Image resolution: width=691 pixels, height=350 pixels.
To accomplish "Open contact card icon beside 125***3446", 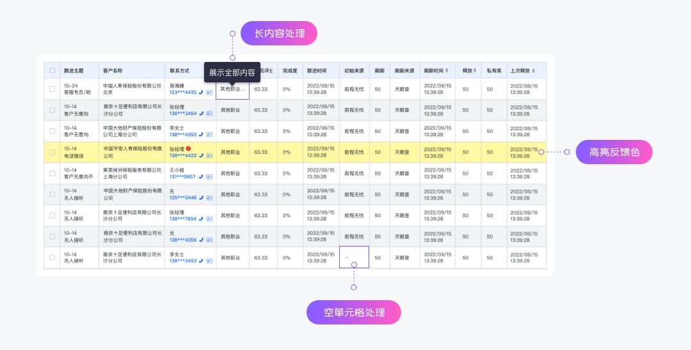I will point(209,198).
